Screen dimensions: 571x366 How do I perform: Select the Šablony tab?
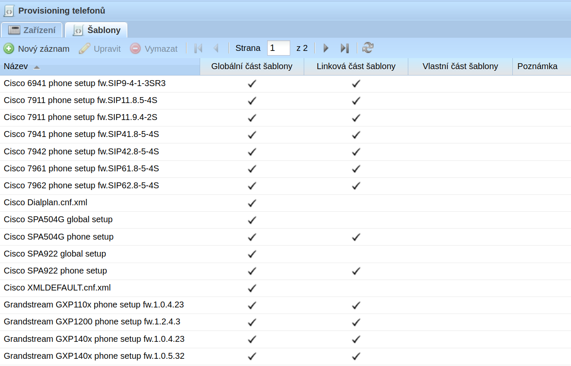click(x=96, y=30)
